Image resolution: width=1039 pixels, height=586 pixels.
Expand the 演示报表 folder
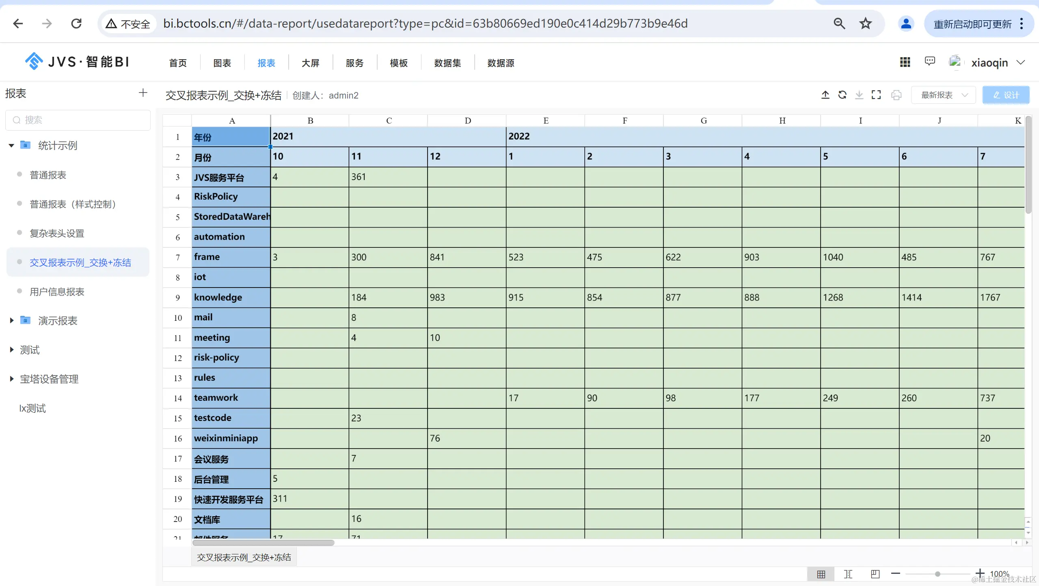click(x=11, y=320)
